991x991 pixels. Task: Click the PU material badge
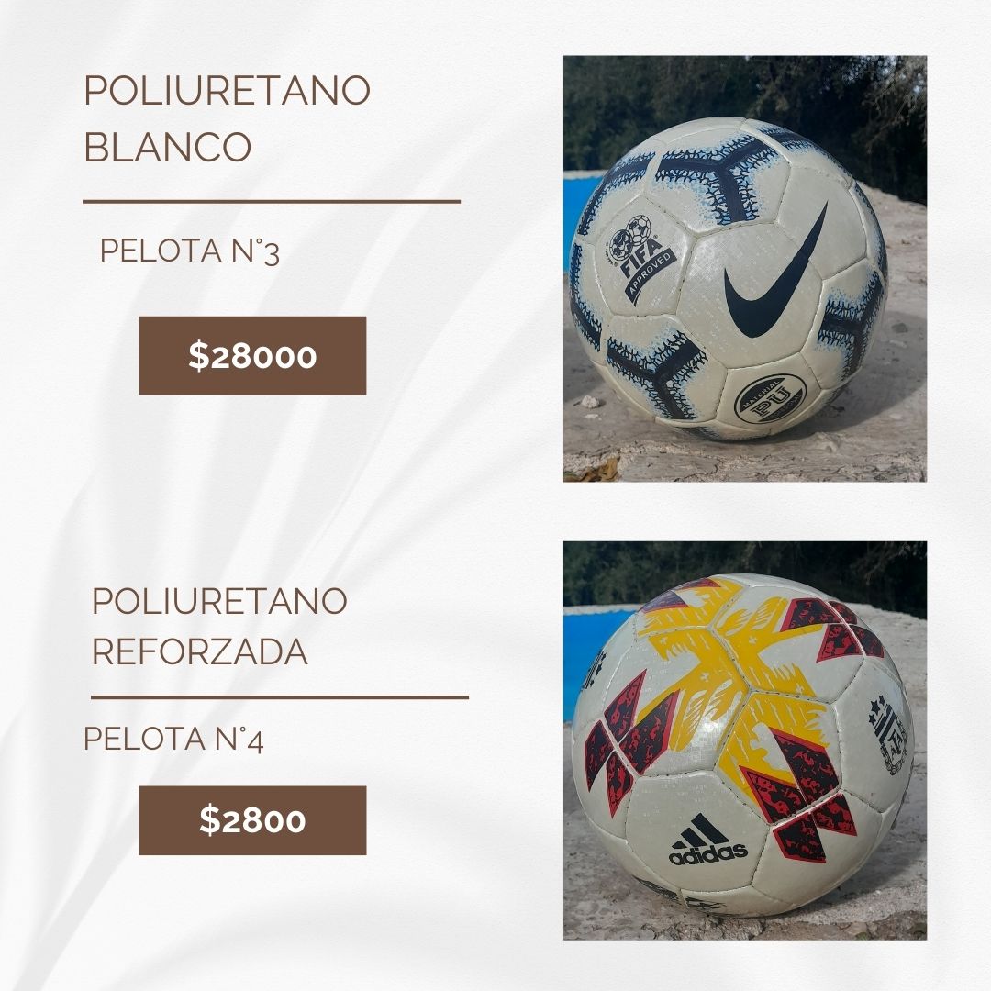pyautogui.click(x=771, y=399)
